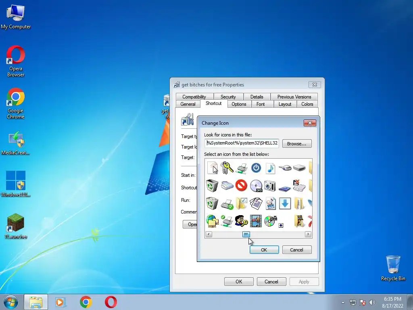Click the icon list left scroll arrow
The width and height of the screenshot is (413, 310).
[x=209, y=234]
